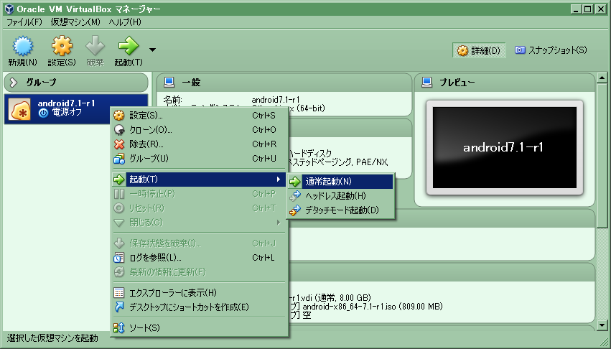Open Show Log (ログを参照) from context menu
Image resolution: width=611 pixels, height=349 pixels.
(x=199, y=258)
